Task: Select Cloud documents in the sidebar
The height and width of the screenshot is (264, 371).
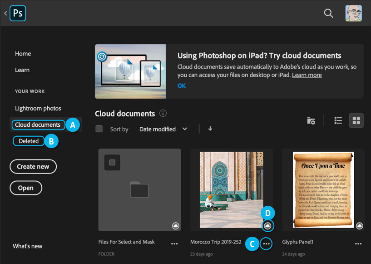Action: tap(38, 125)
